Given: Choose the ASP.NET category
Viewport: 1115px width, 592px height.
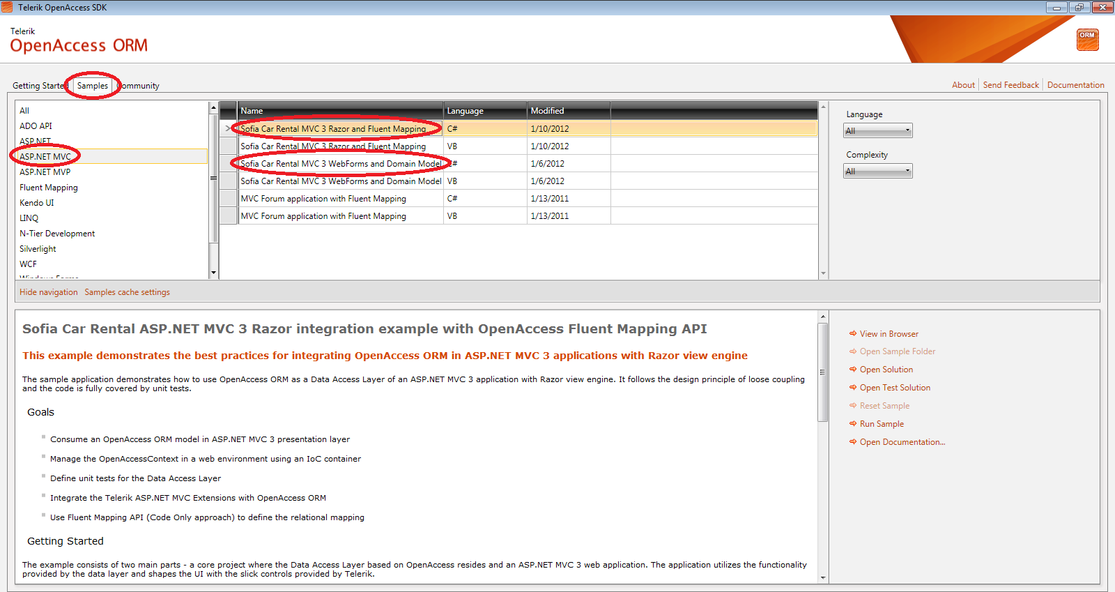Looking at the screenshot, I should tap(111, 142).
